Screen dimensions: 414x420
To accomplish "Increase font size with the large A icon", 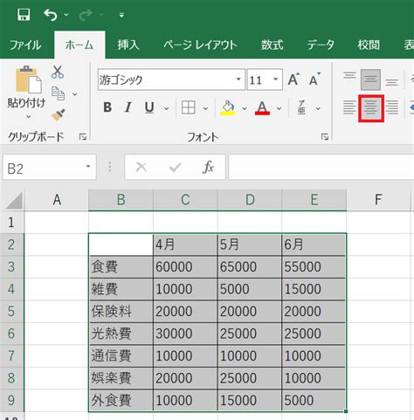I will click(293, 79).
